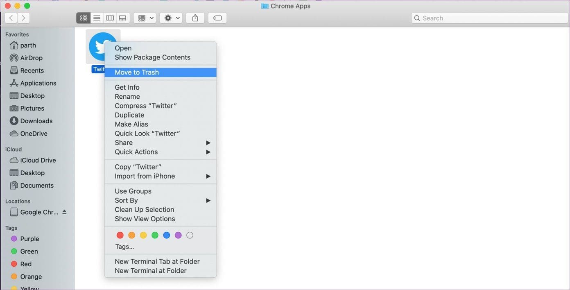Go forward with the right chevron button
Viewport: 570px width, 290px height.
(23, 18)
